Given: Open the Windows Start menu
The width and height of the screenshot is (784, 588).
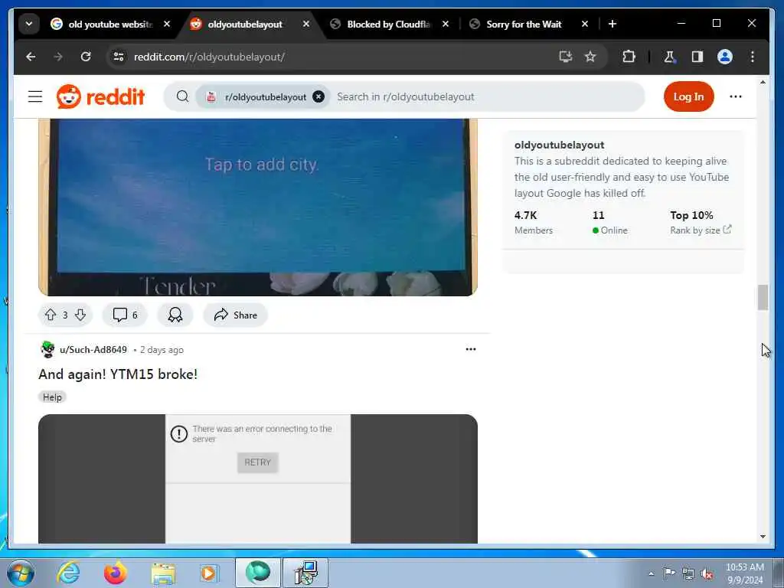Looking at the screenshot, I should tap(21, 573).
